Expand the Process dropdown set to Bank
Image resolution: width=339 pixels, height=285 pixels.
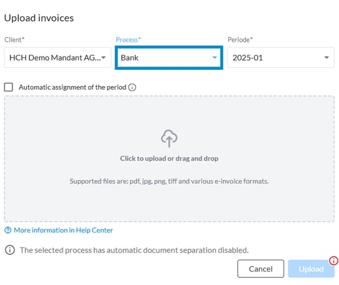point(169,57)
